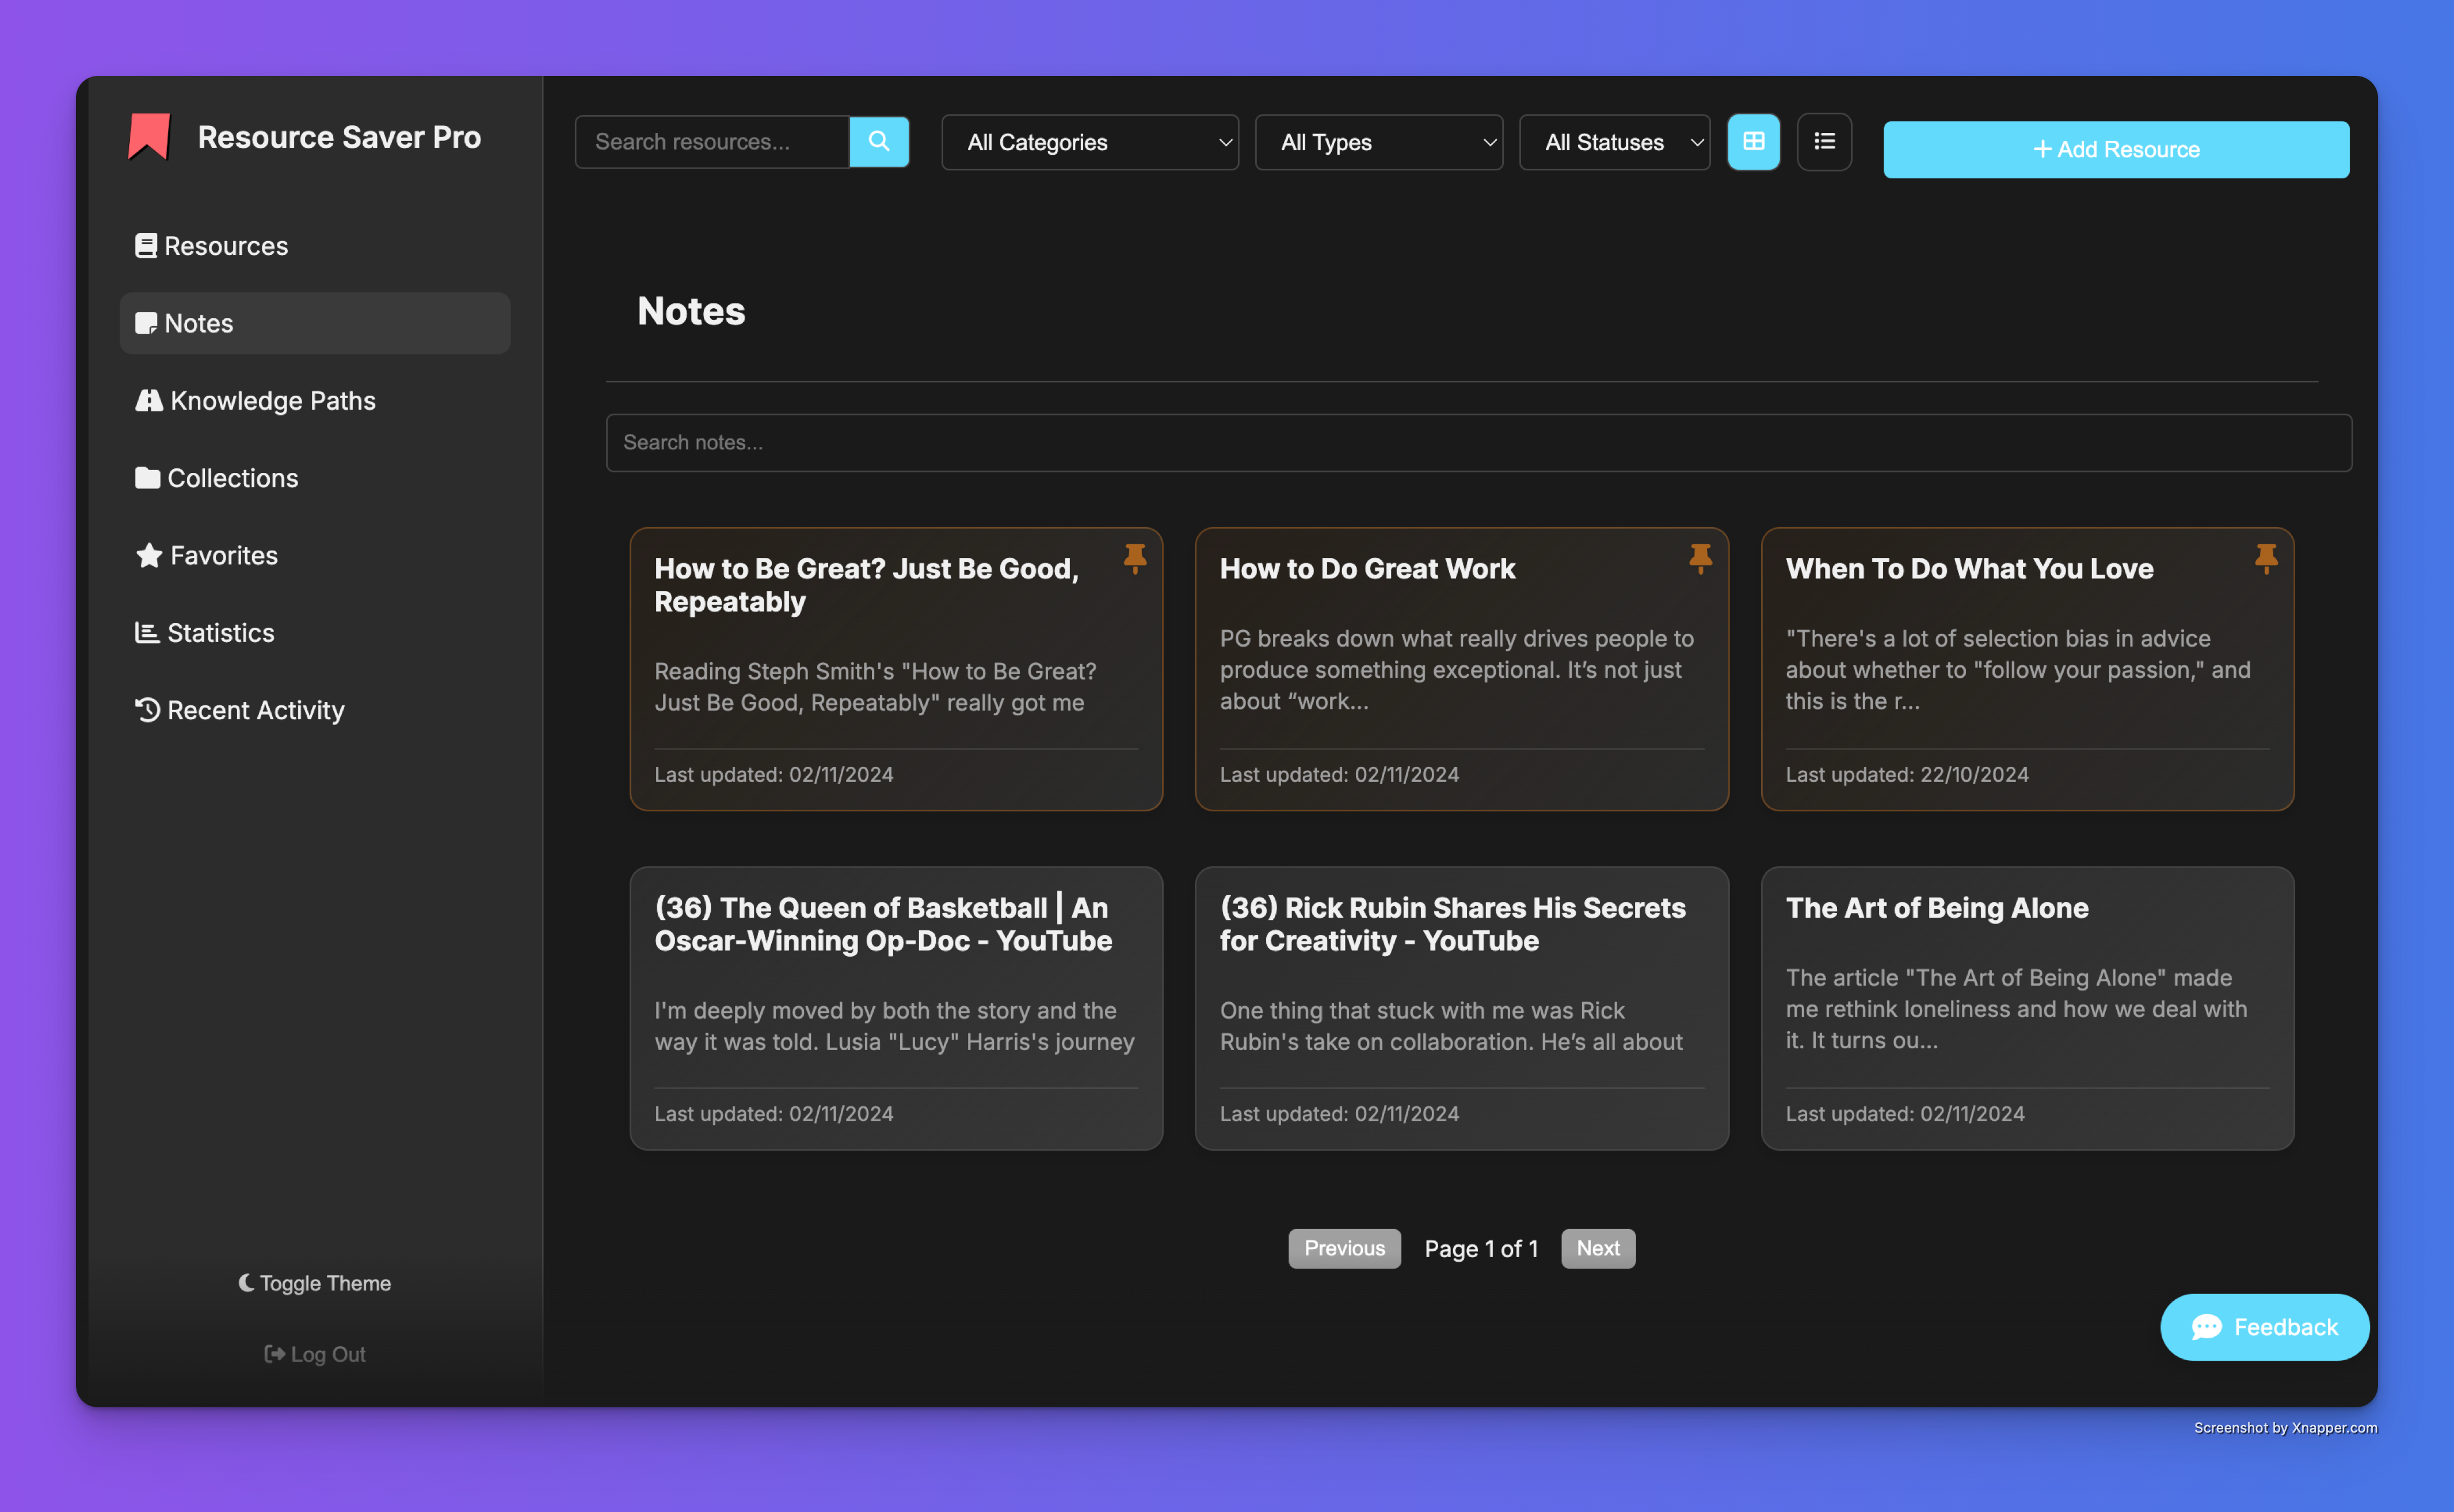Click the Statistics chart icon
This screenshot has height=1512, width=2454.
click(x=147, y=633)
